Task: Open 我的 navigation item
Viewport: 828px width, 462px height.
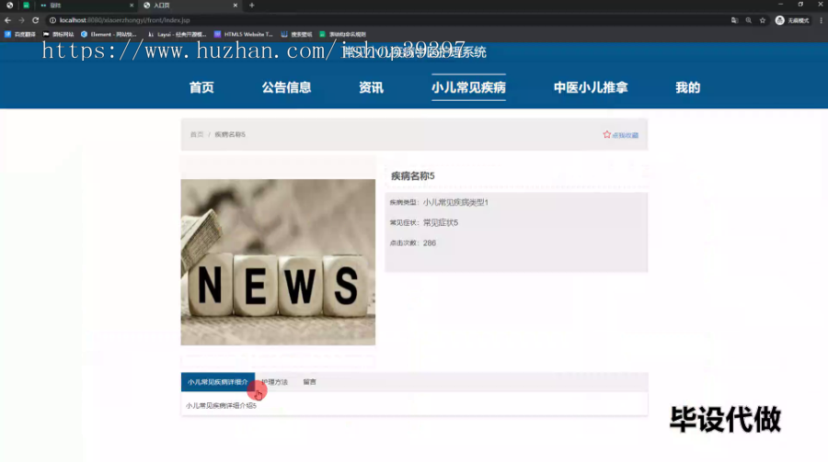Action: click(x=687, y=87)
